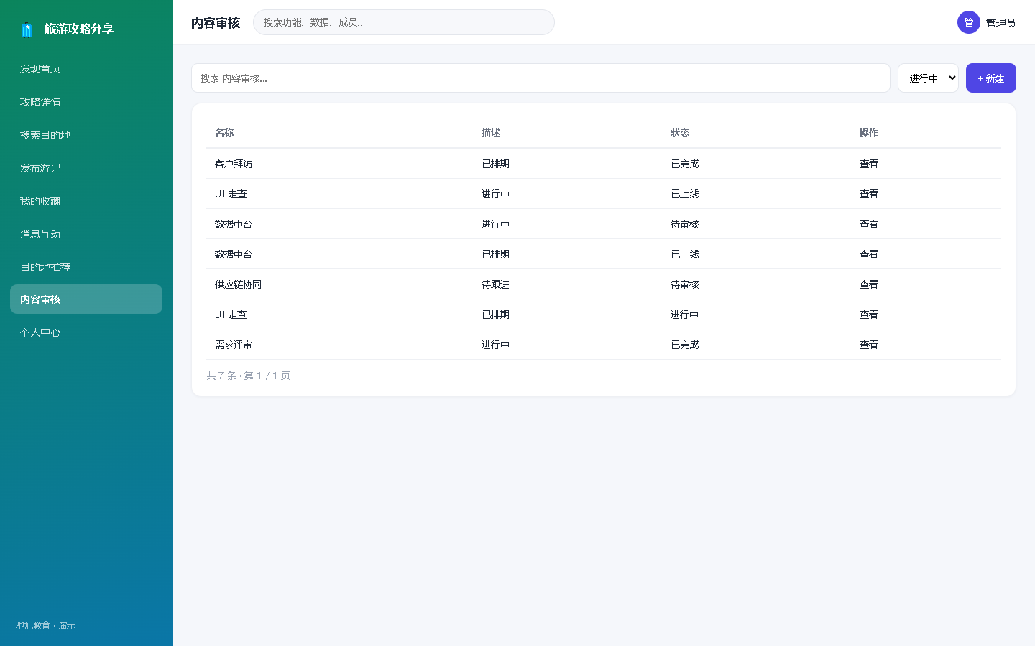Image resolution: width=1035 pixels, height=646 pixels.
Task: Click 管理员 user name
Action: pyautogui.click(x=1000, y=23)
